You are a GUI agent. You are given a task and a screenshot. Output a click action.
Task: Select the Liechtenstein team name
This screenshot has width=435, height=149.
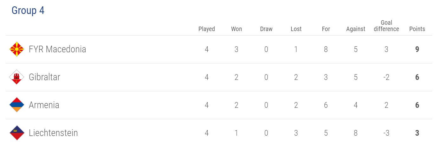(53, 133)
